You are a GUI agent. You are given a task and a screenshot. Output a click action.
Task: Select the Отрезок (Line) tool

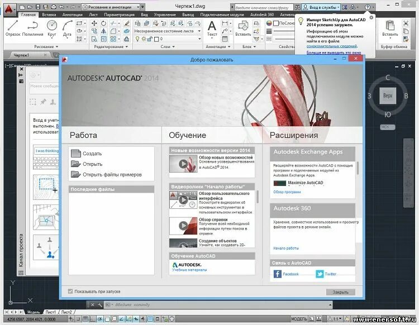(13, 28)
